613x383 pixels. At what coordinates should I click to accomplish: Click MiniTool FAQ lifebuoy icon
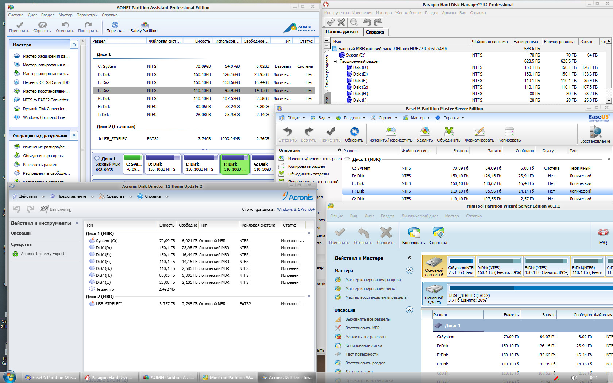[603, 232]
